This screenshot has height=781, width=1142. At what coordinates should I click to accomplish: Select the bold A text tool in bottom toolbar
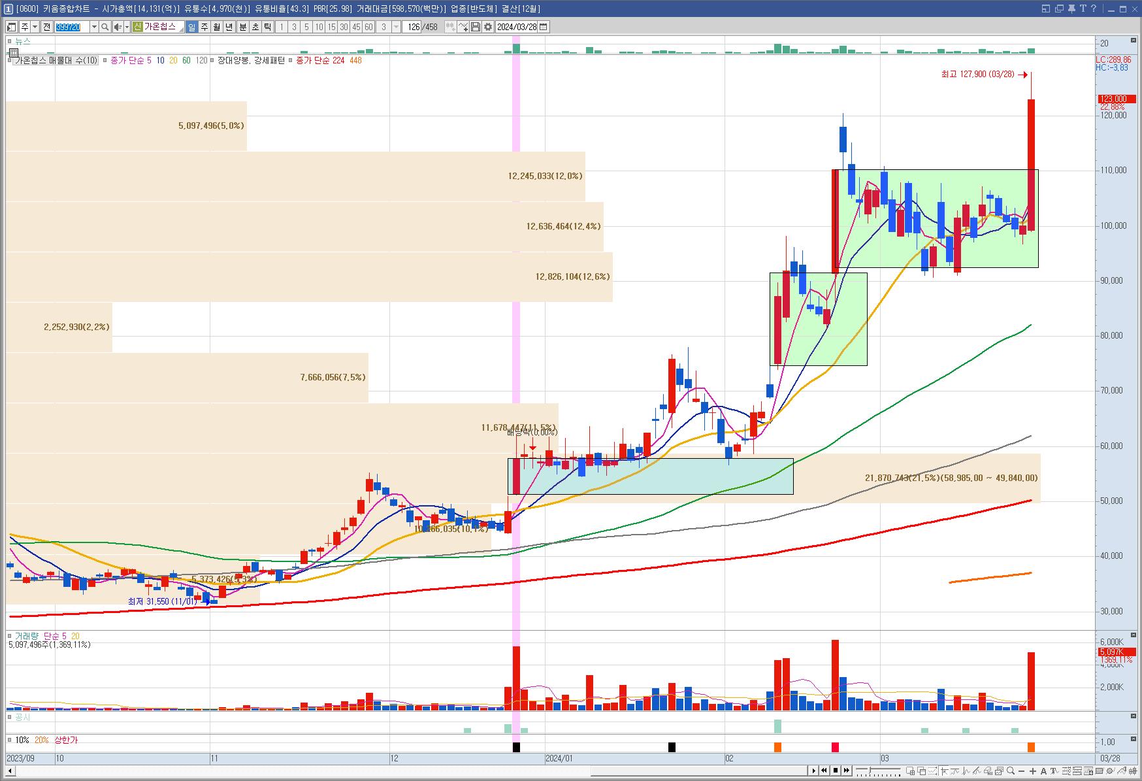click(x=1043, y=771)
